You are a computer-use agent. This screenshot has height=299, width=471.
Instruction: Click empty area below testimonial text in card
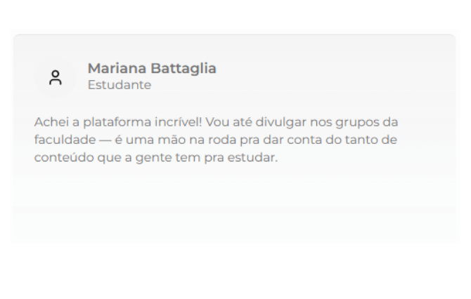(x=234, y=204)
